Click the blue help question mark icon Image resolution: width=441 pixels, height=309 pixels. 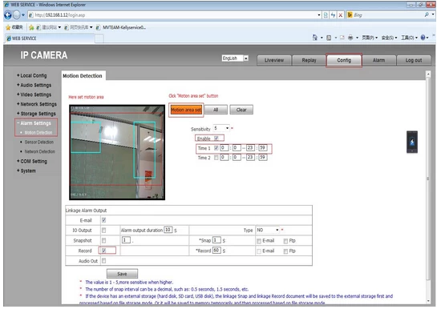coord(423,38)
